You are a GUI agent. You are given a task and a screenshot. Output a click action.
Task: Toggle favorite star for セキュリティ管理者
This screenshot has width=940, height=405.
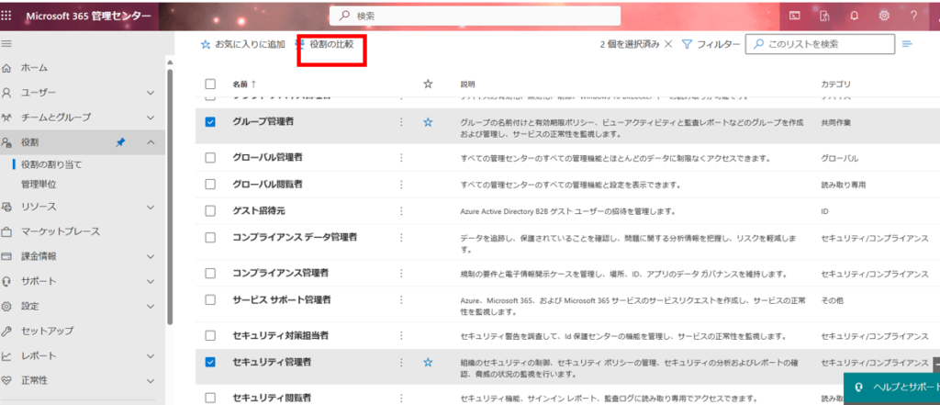428,363
